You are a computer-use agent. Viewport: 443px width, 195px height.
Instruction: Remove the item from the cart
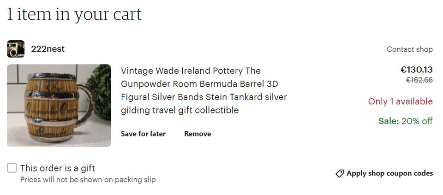click(x=198, y=134)
